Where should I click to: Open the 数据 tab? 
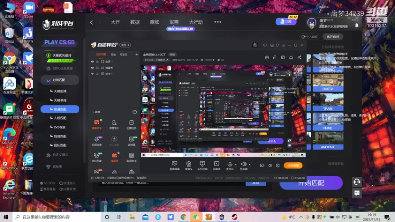[x=135, y=22]
